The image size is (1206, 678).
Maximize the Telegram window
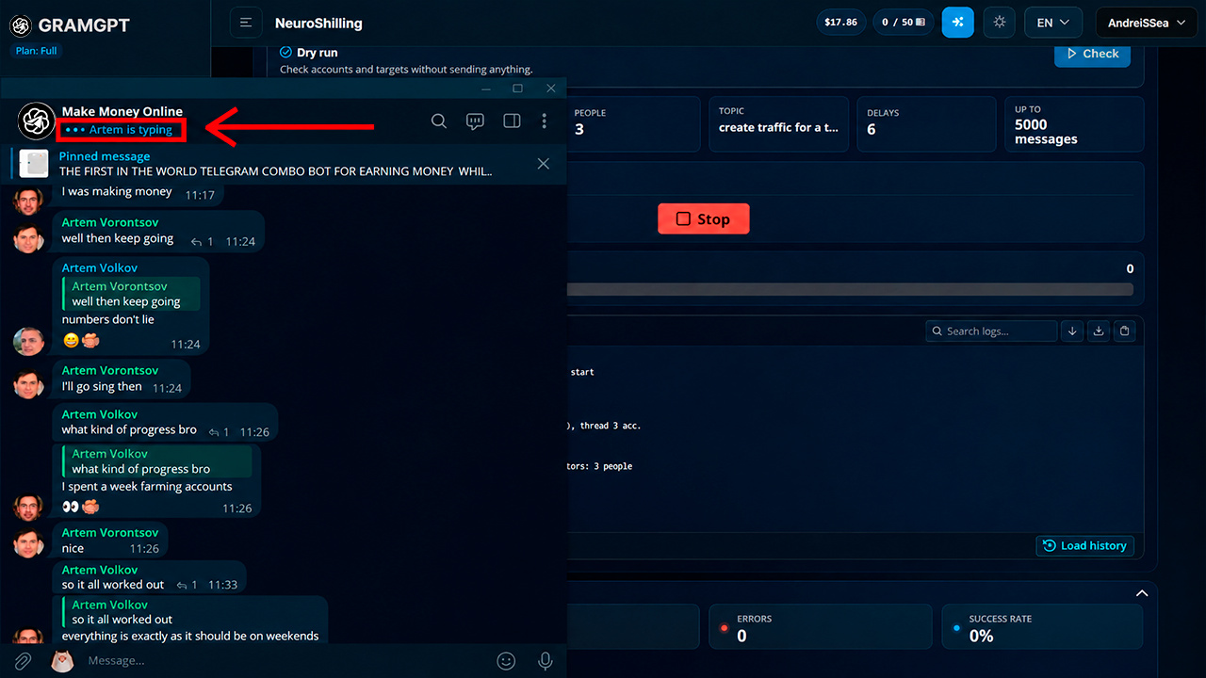[x=517, y=89]
